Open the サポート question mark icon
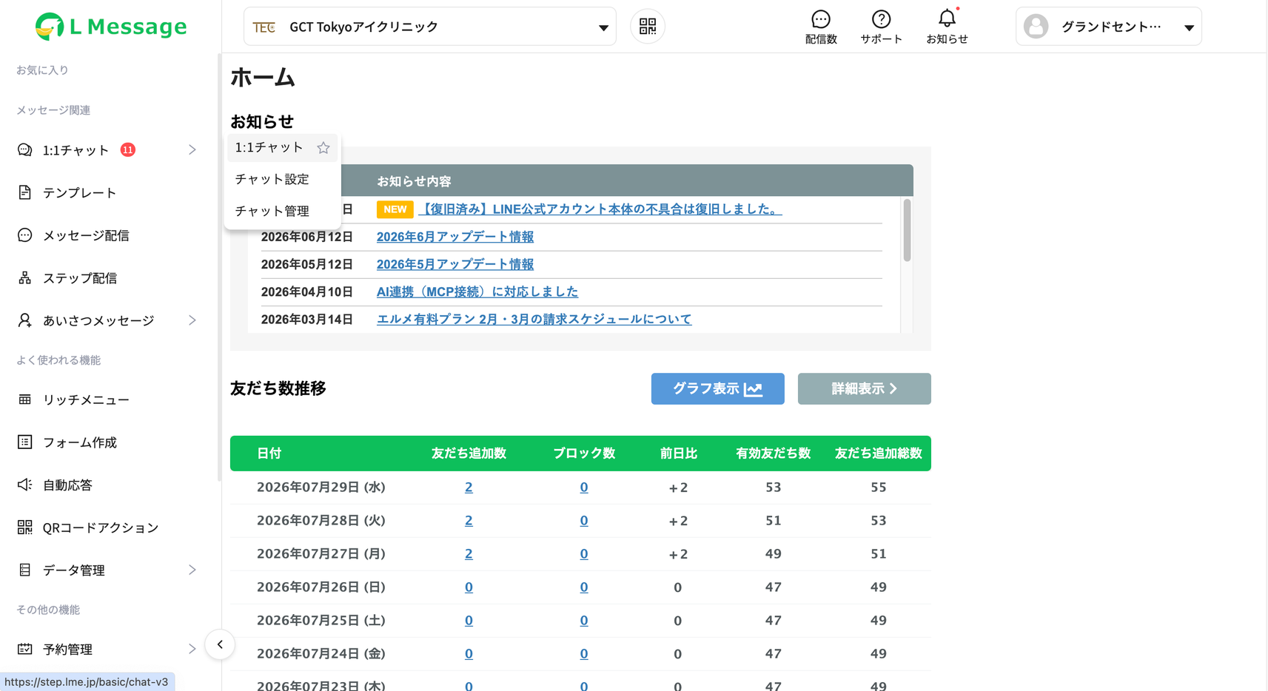 [x=881, y=19]
